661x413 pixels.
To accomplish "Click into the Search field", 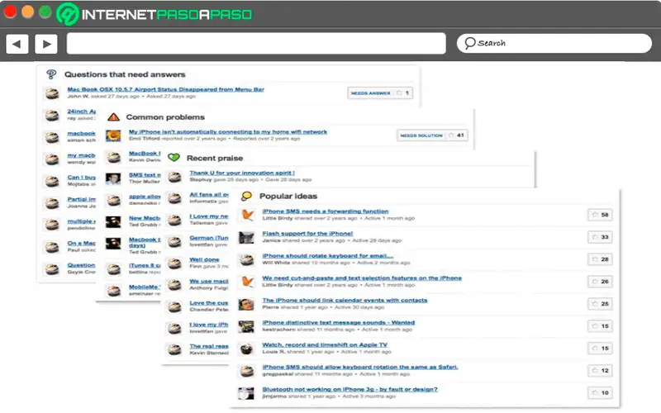I will pyautogui.click(x=554, y=43).
